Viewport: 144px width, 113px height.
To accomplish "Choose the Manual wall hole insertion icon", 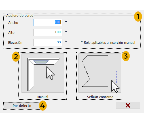I will [x=43, y=73].
